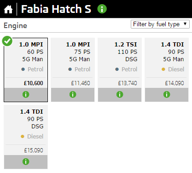Show info for 1.0 MPI 75 PS engine
Image resolution: width=192 pixels, height=173 pixels.
click(x=73, y=94)
